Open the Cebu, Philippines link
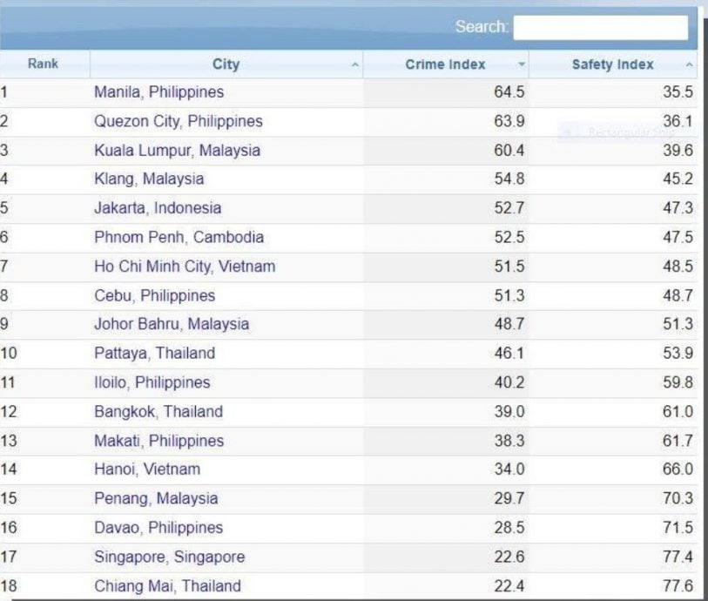The width and height of the screenshot is (708, 601). 154,295
